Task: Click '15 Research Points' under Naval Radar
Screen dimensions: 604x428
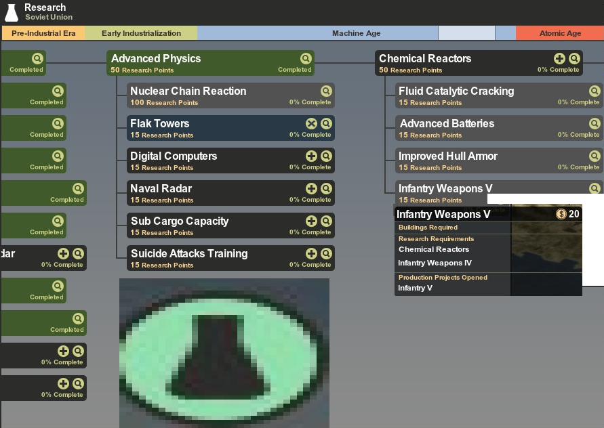Action: pos(161,200)
